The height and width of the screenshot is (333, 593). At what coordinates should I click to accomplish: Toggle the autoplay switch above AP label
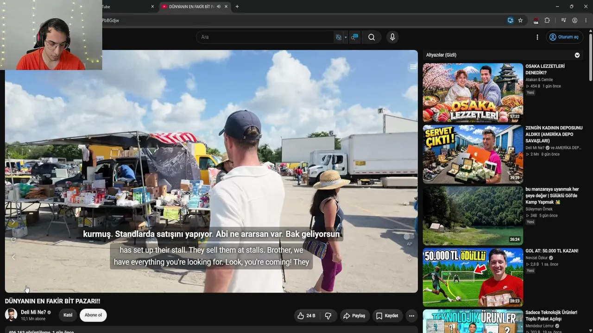coord(409,237)
